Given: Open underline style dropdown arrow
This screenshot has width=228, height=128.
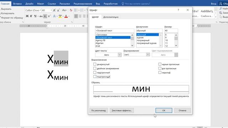Looking at the screenshot, I should point(38,16).
